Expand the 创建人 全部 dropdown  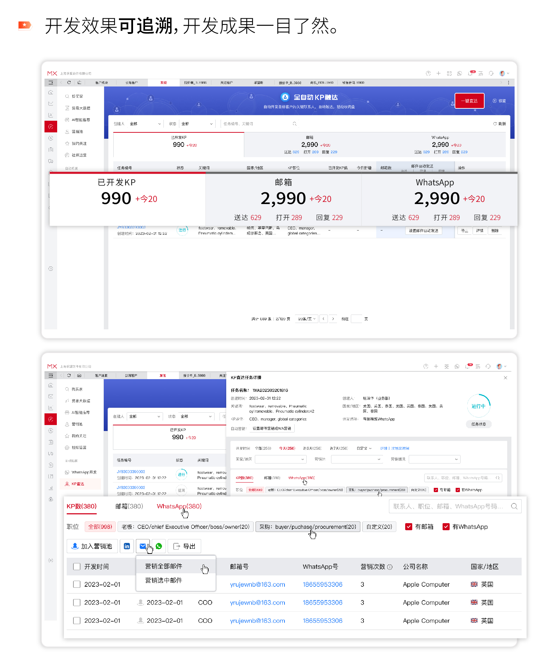[x=145, y=124]
